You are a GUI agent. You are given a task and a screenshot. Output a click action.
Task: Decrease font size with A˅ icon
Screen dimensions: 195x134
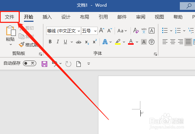(x=110, y=30)
